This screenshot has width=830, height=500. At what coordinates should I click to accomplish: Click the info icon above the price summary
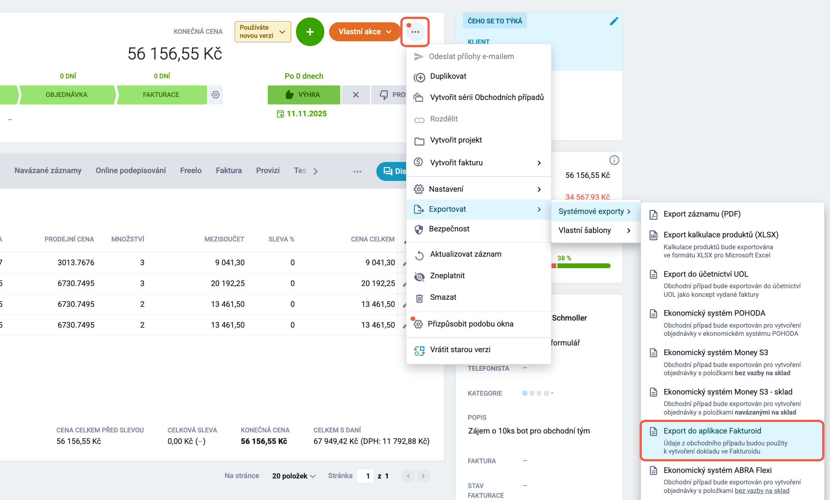pyautogui.click(x=614, y=160)
